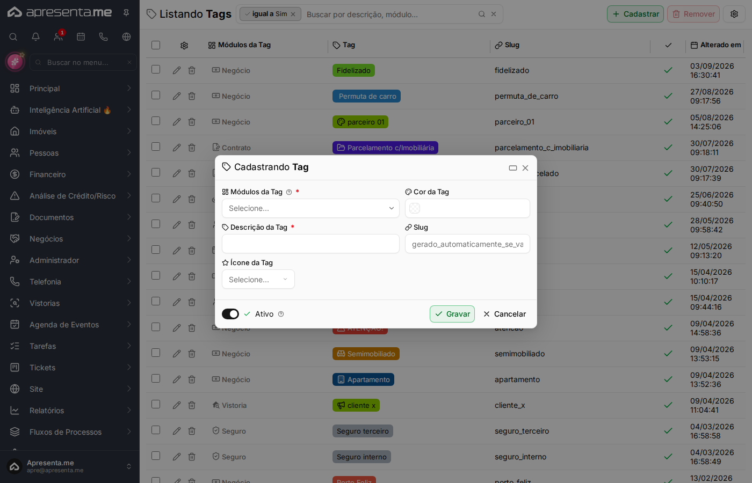The width and height of the screenshot is (752, 483).
Task: Click the Descrição da Tag input field
Action: coord(310,244)
